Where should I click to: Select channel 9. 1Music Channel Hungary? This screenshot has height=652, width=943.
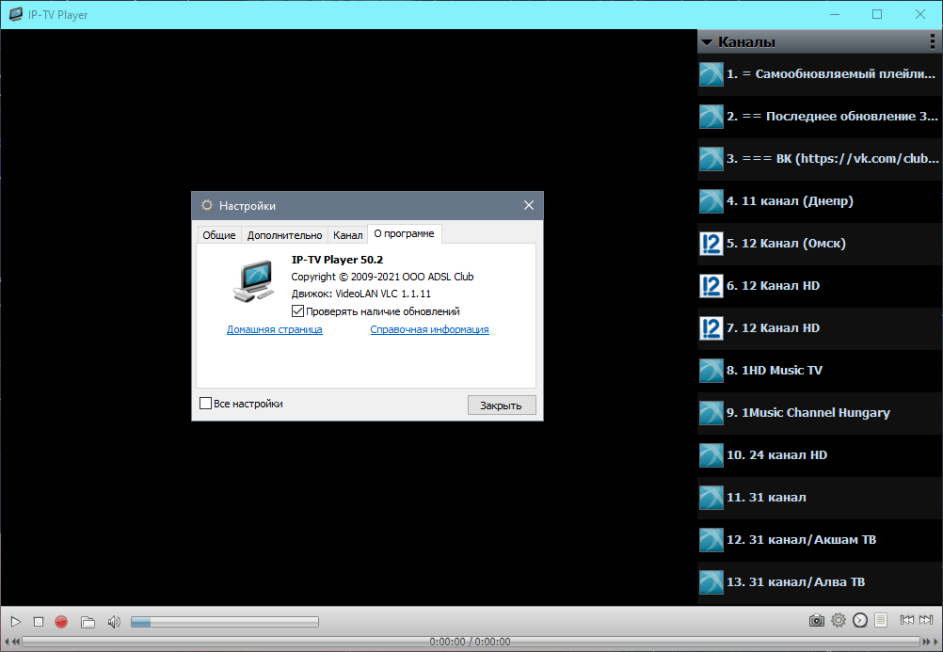[x=820, y=413]
